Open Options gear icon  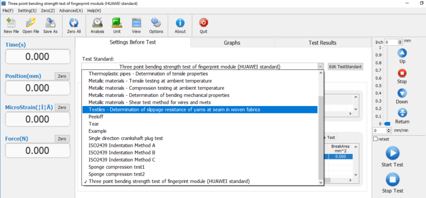click(x=156, y=23)
